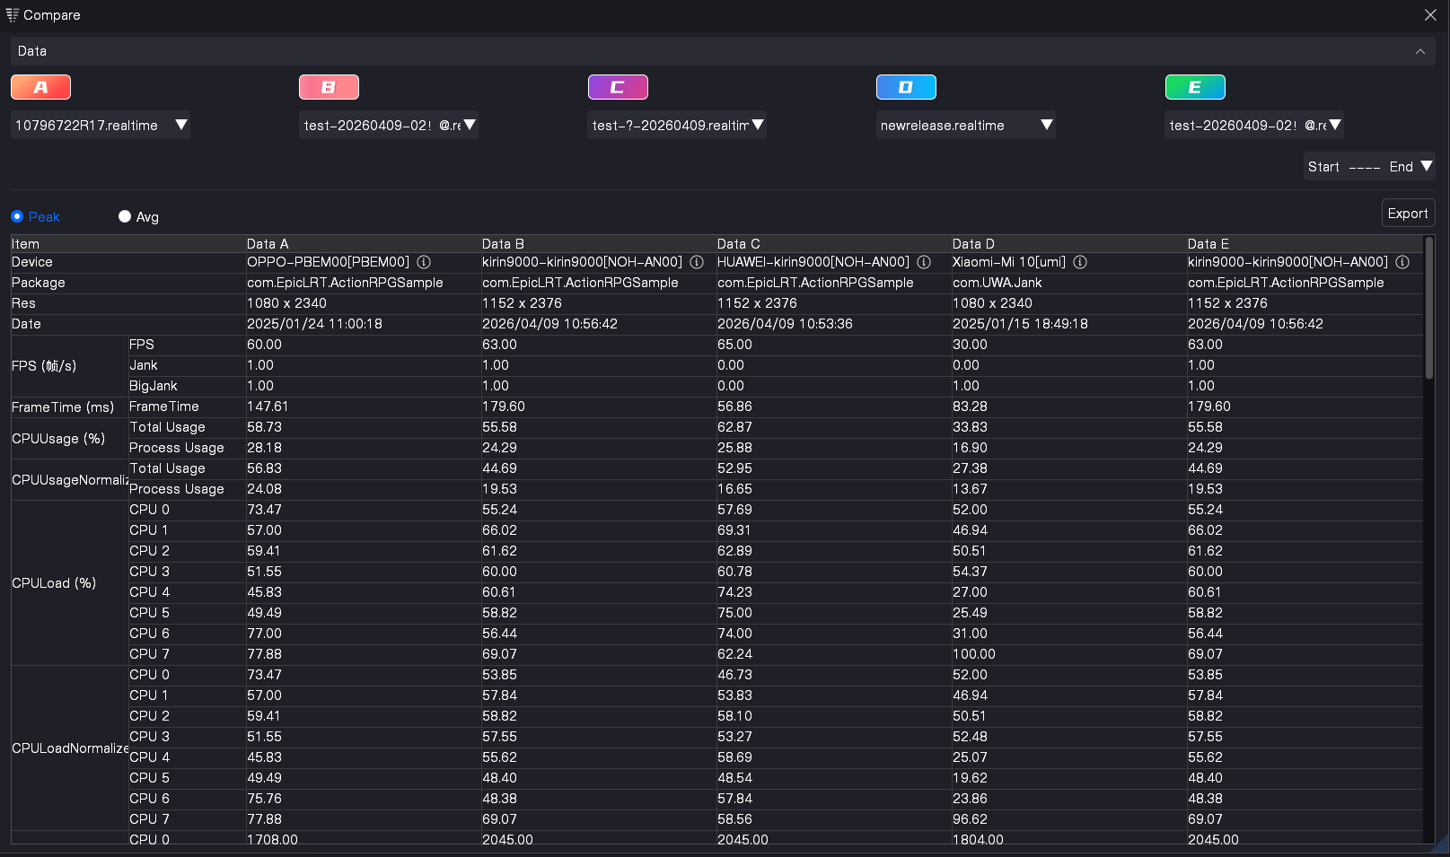Viewport: 1450px width, 857px height.
Task: Open device info icon in Data E column
Action: [x=1402, y=262]
